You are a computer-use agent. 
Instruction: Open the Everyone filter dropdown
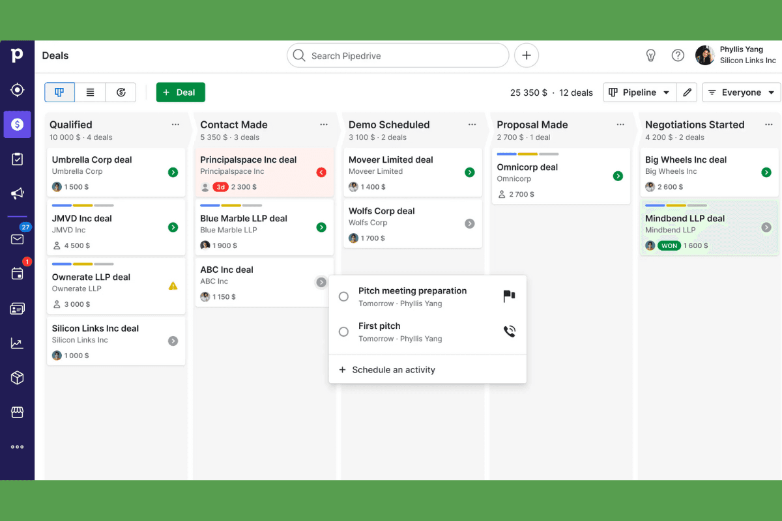(741, 92)
